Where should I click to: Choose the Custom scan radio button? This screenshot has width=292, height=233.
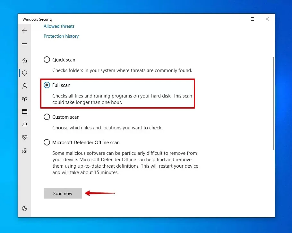click(47, 117)
